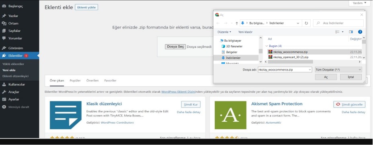Expand the Yardım help dropdown
Image resolution: width=373 pixels, height=145 pixels.
[359, 3]
